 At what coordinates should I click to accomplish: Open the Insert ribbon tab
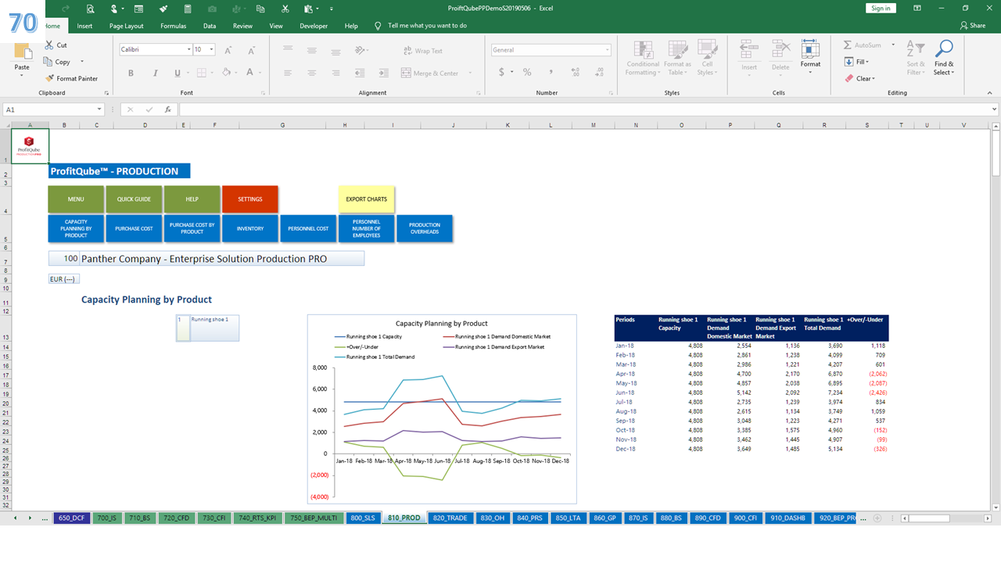tap(84, 26)
